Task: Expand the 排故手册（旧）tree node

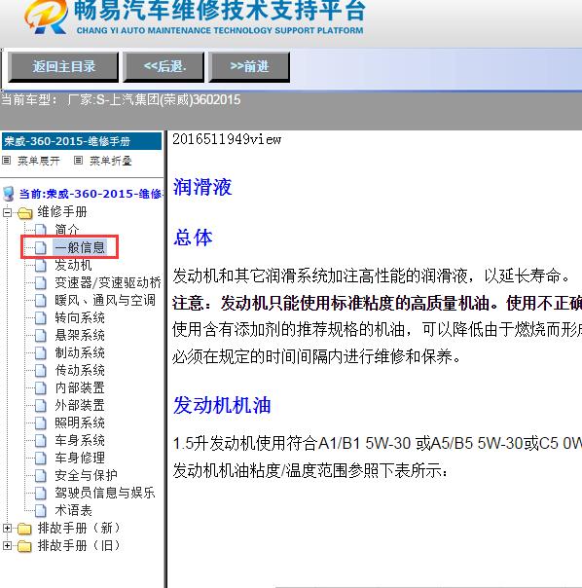Action: [7, 545]
